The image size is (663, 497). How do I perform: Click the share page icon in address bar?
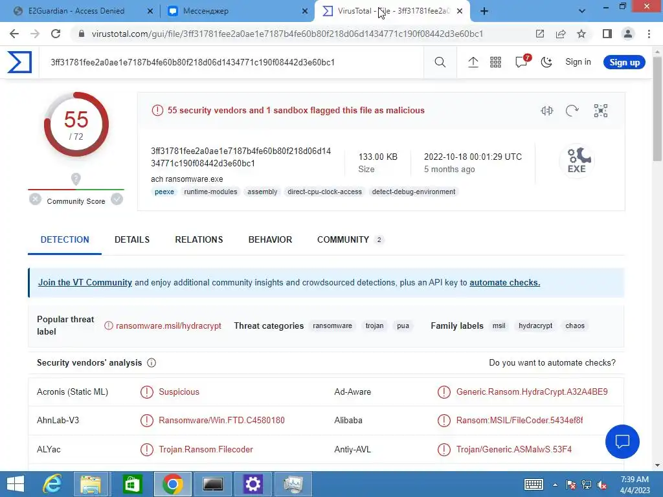click(561, 34)
